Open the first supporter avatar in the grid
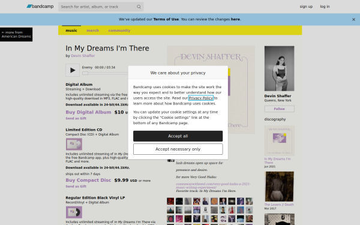Viewport: 360px width, 225px height. [x=170, y=201]
